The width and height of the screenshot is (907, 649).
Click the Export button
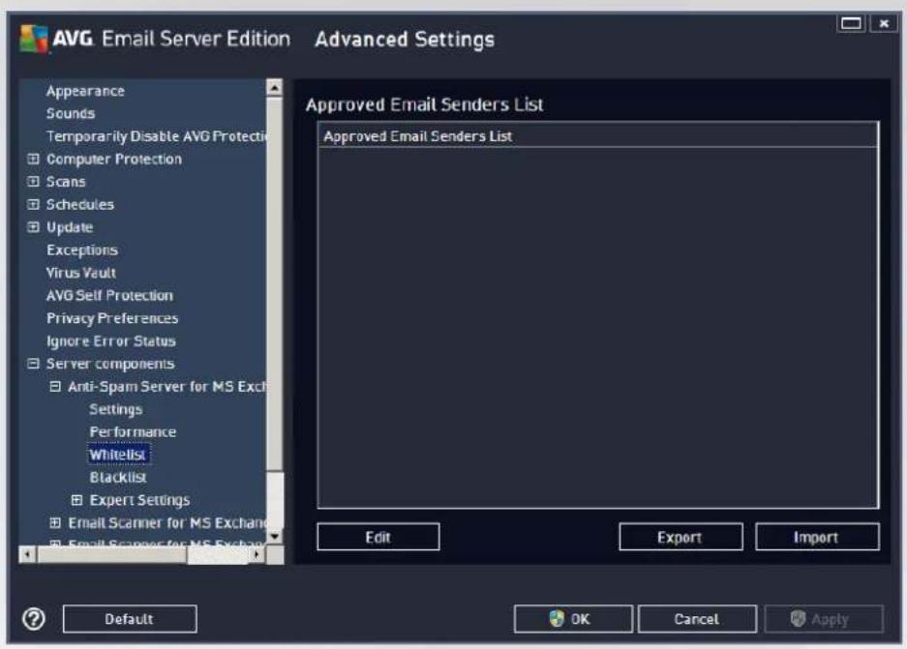(680, 537)
